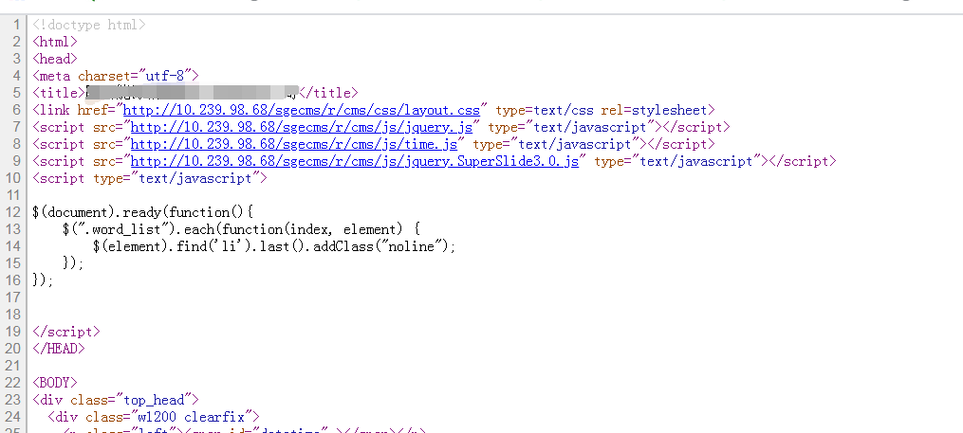Screen dimensions: 963x433
Task: Click line number 1 in gutter
Action: point(16,26)
